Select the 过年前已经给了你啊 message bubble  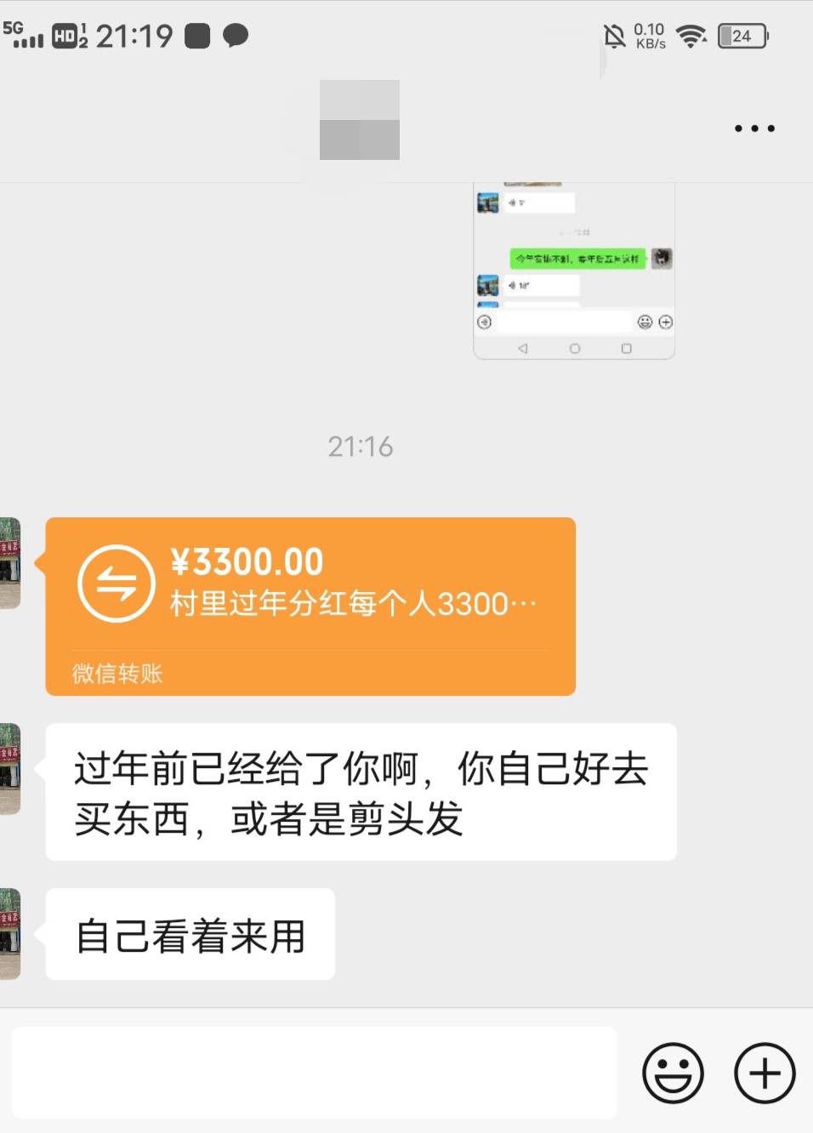(361, 792)
